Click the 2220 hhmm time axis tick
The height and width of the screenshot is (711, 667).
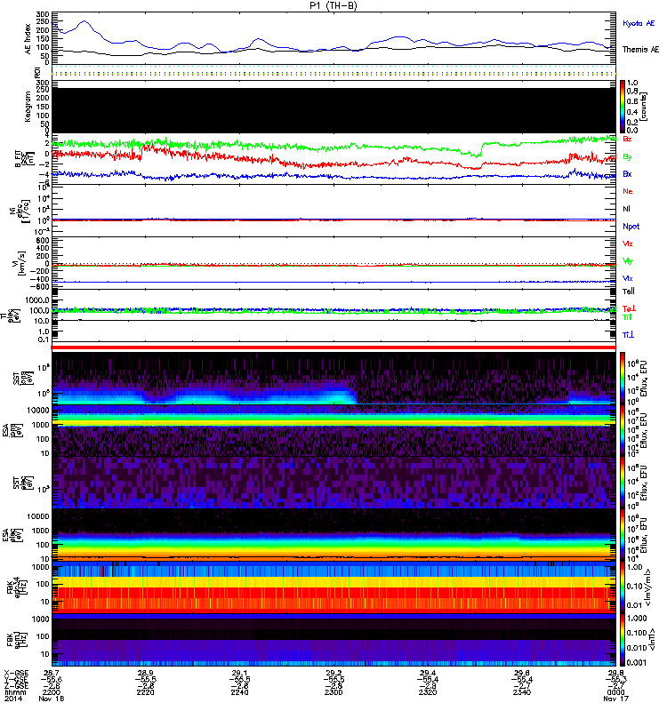148,688
